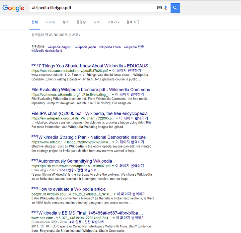Open 관련 학술자료 link under F Wu

87,170
